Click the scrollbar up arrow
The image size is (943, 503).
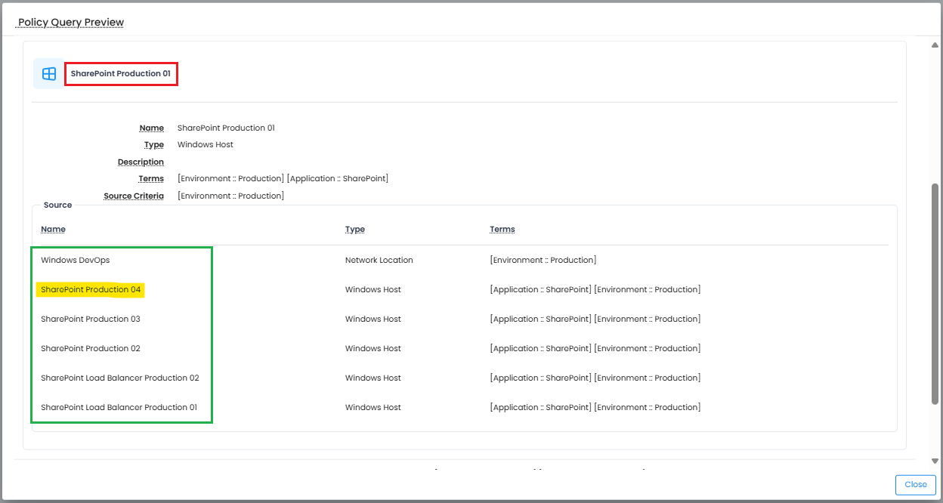click(935, 45)
